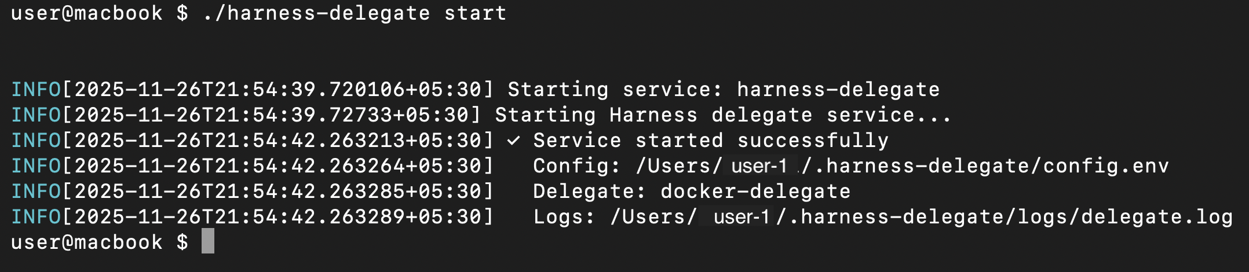Click the cursor block at the bottom prompt
1249x272 pixels.
click(208, 241)
